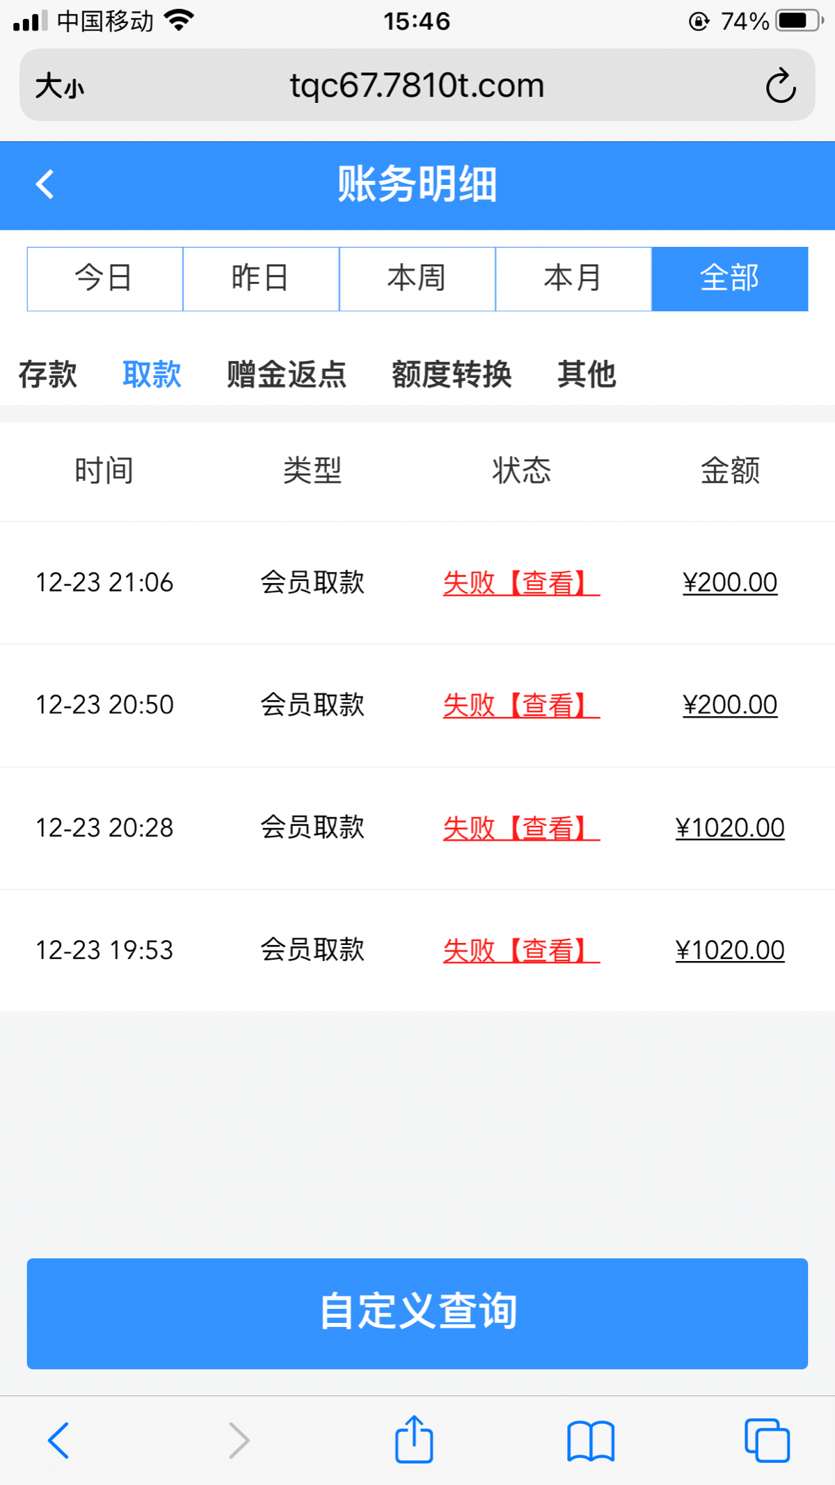The width and height of the screenshot is (835, 1485).
Task: Open the 大小 text size menu
Action: (x=60, y=86)
